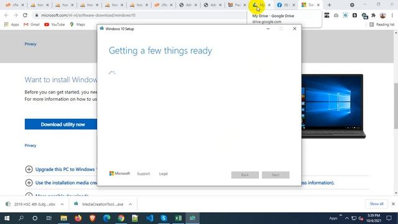Open taskbar search

(x=21, y=218)
